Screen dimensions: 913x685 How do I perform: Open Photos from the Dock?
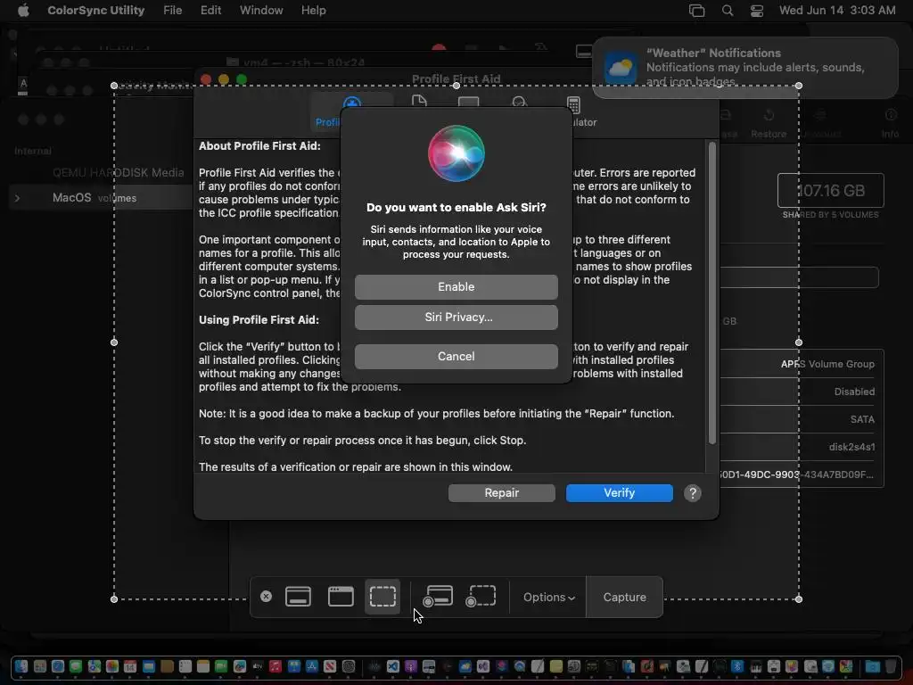coord(112,666)
